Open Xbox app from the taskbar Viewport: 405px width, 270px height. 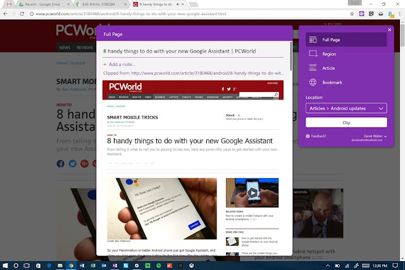pyautogui.click(x=191, y=266)
